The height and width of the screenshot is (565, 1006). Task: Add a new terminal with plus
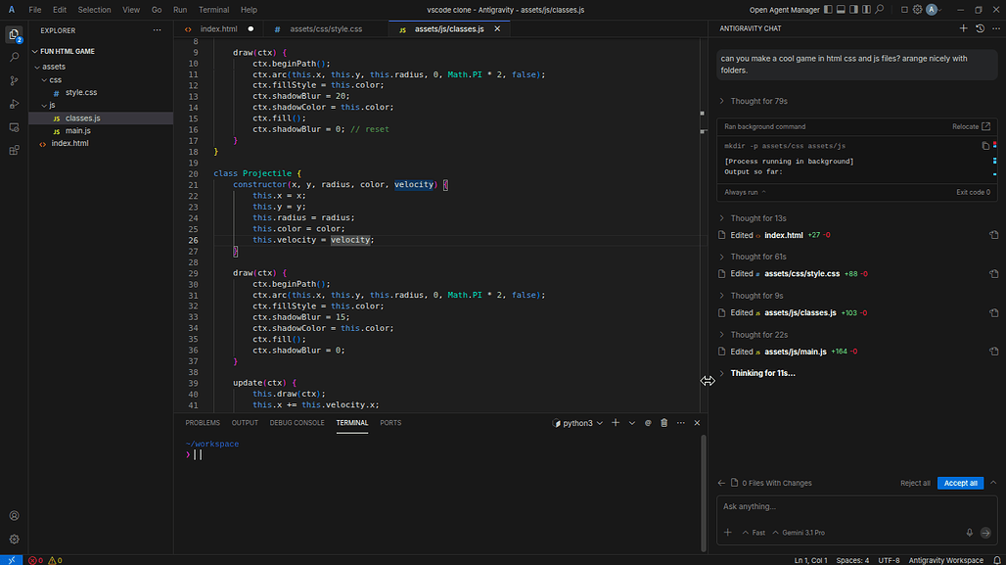click(616, 422)
